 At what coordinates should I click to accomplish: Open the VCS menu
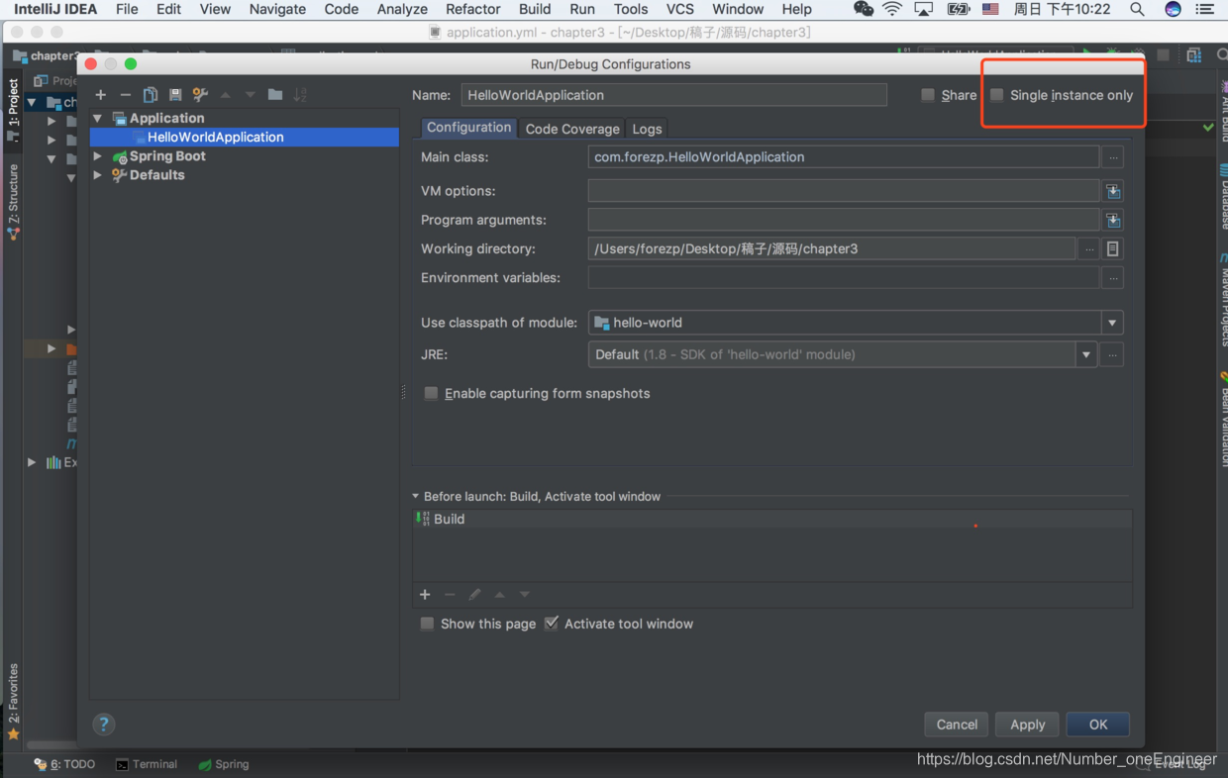[x=679, y=10]
